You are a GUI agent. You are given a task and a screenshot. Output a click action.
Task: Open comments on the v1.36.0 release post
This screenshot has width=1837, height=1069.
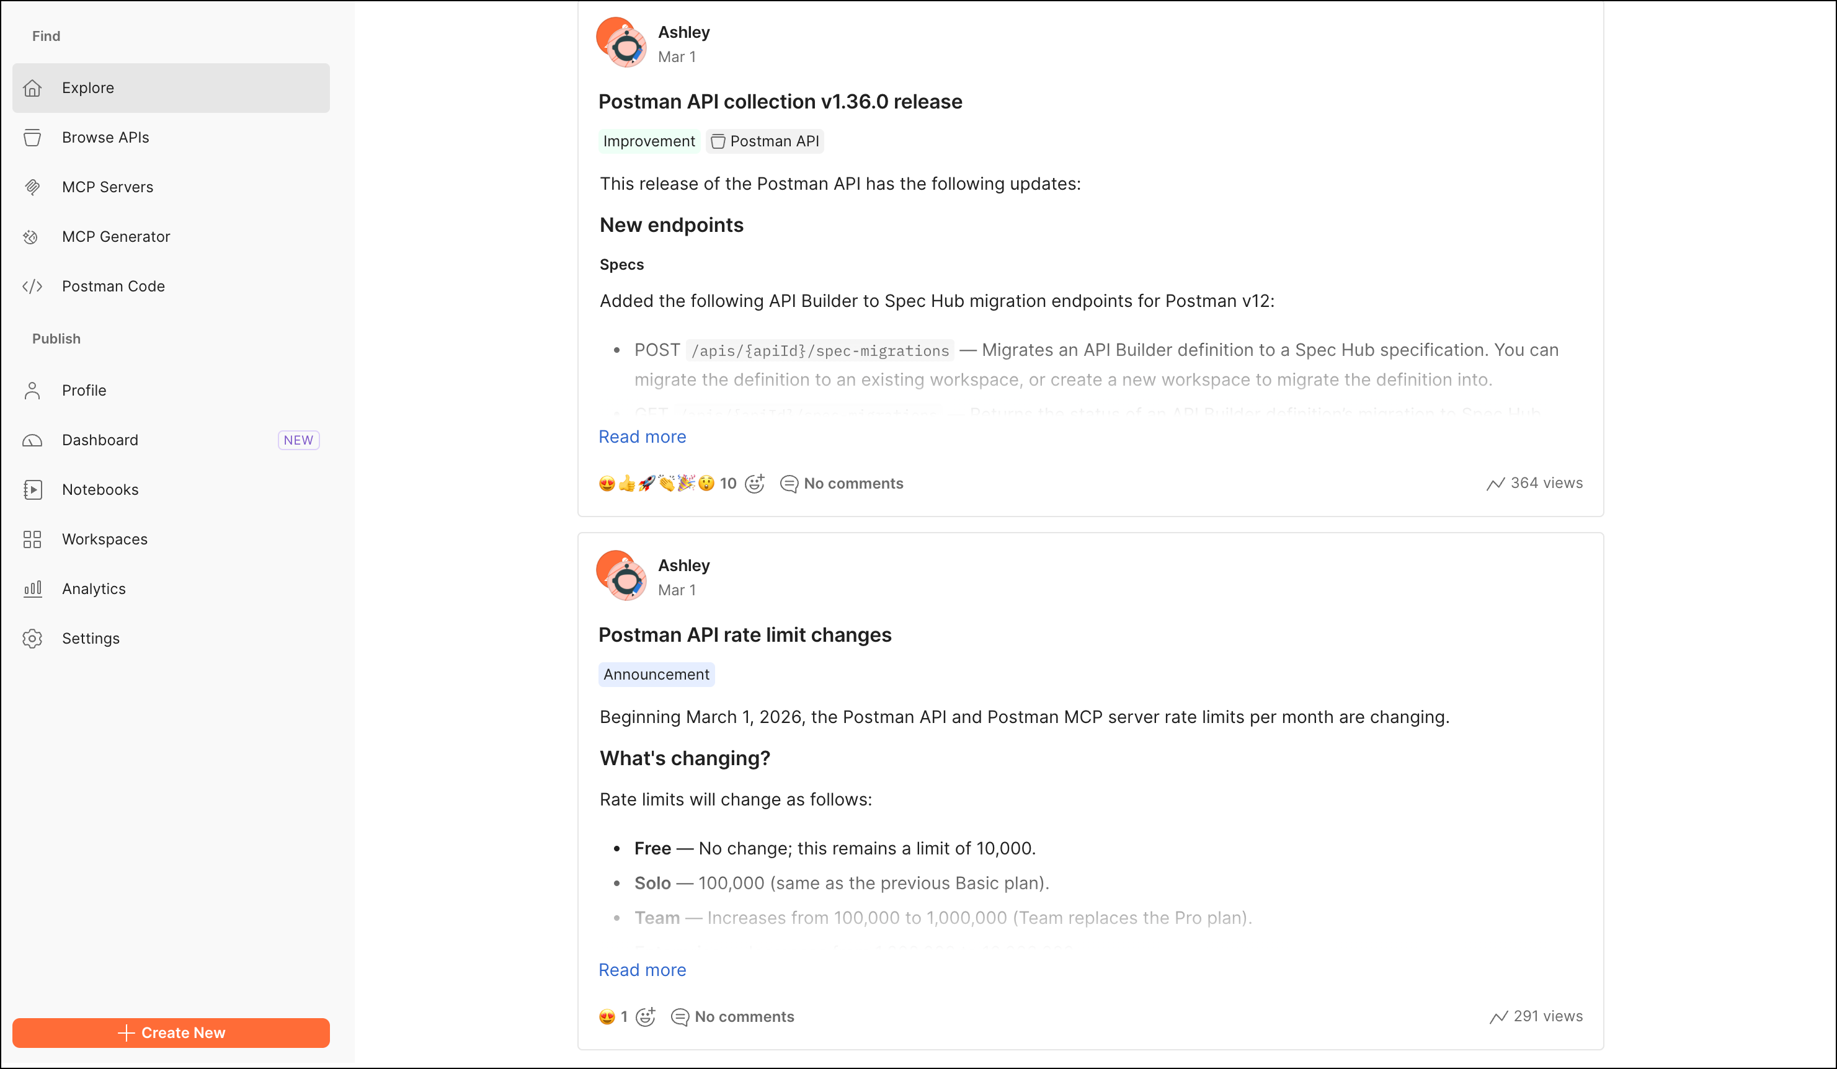(x=842, y=484)
